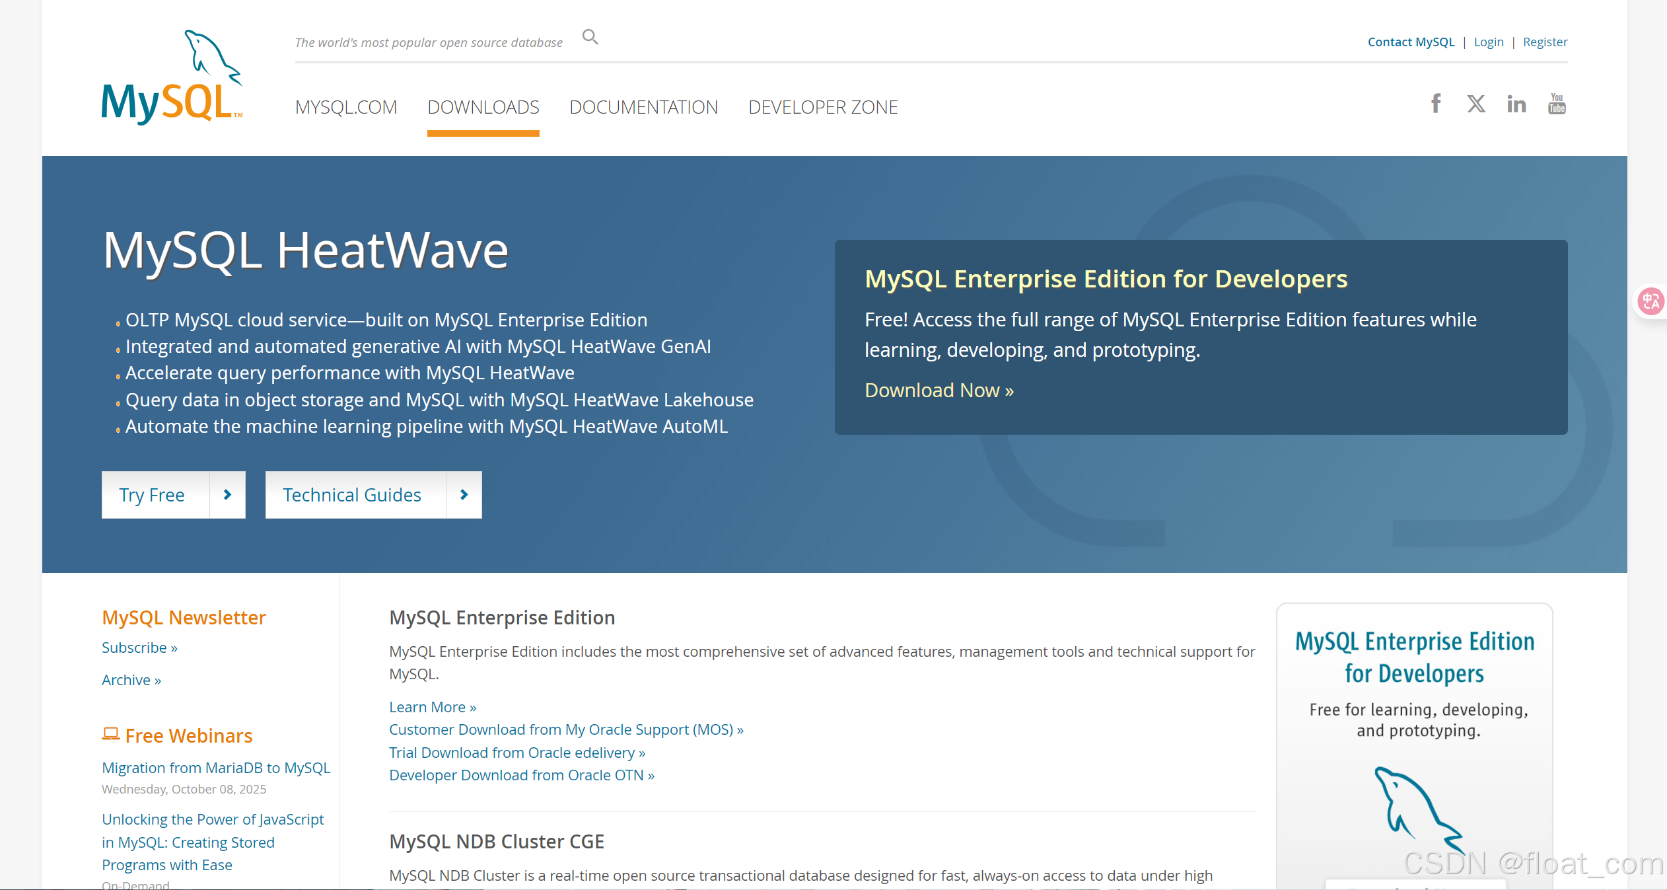Open MySQL YouTube icon

(x=1557, y=104)
